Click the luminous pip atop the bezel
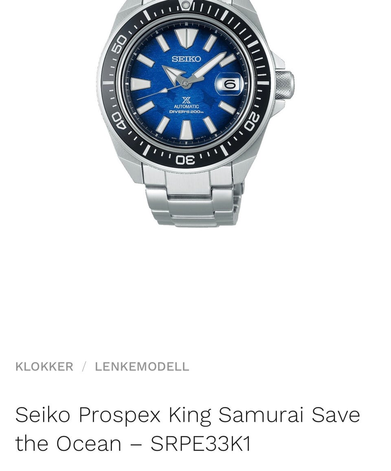The height and width of the screenshot is (471, 391). point(186,5)
